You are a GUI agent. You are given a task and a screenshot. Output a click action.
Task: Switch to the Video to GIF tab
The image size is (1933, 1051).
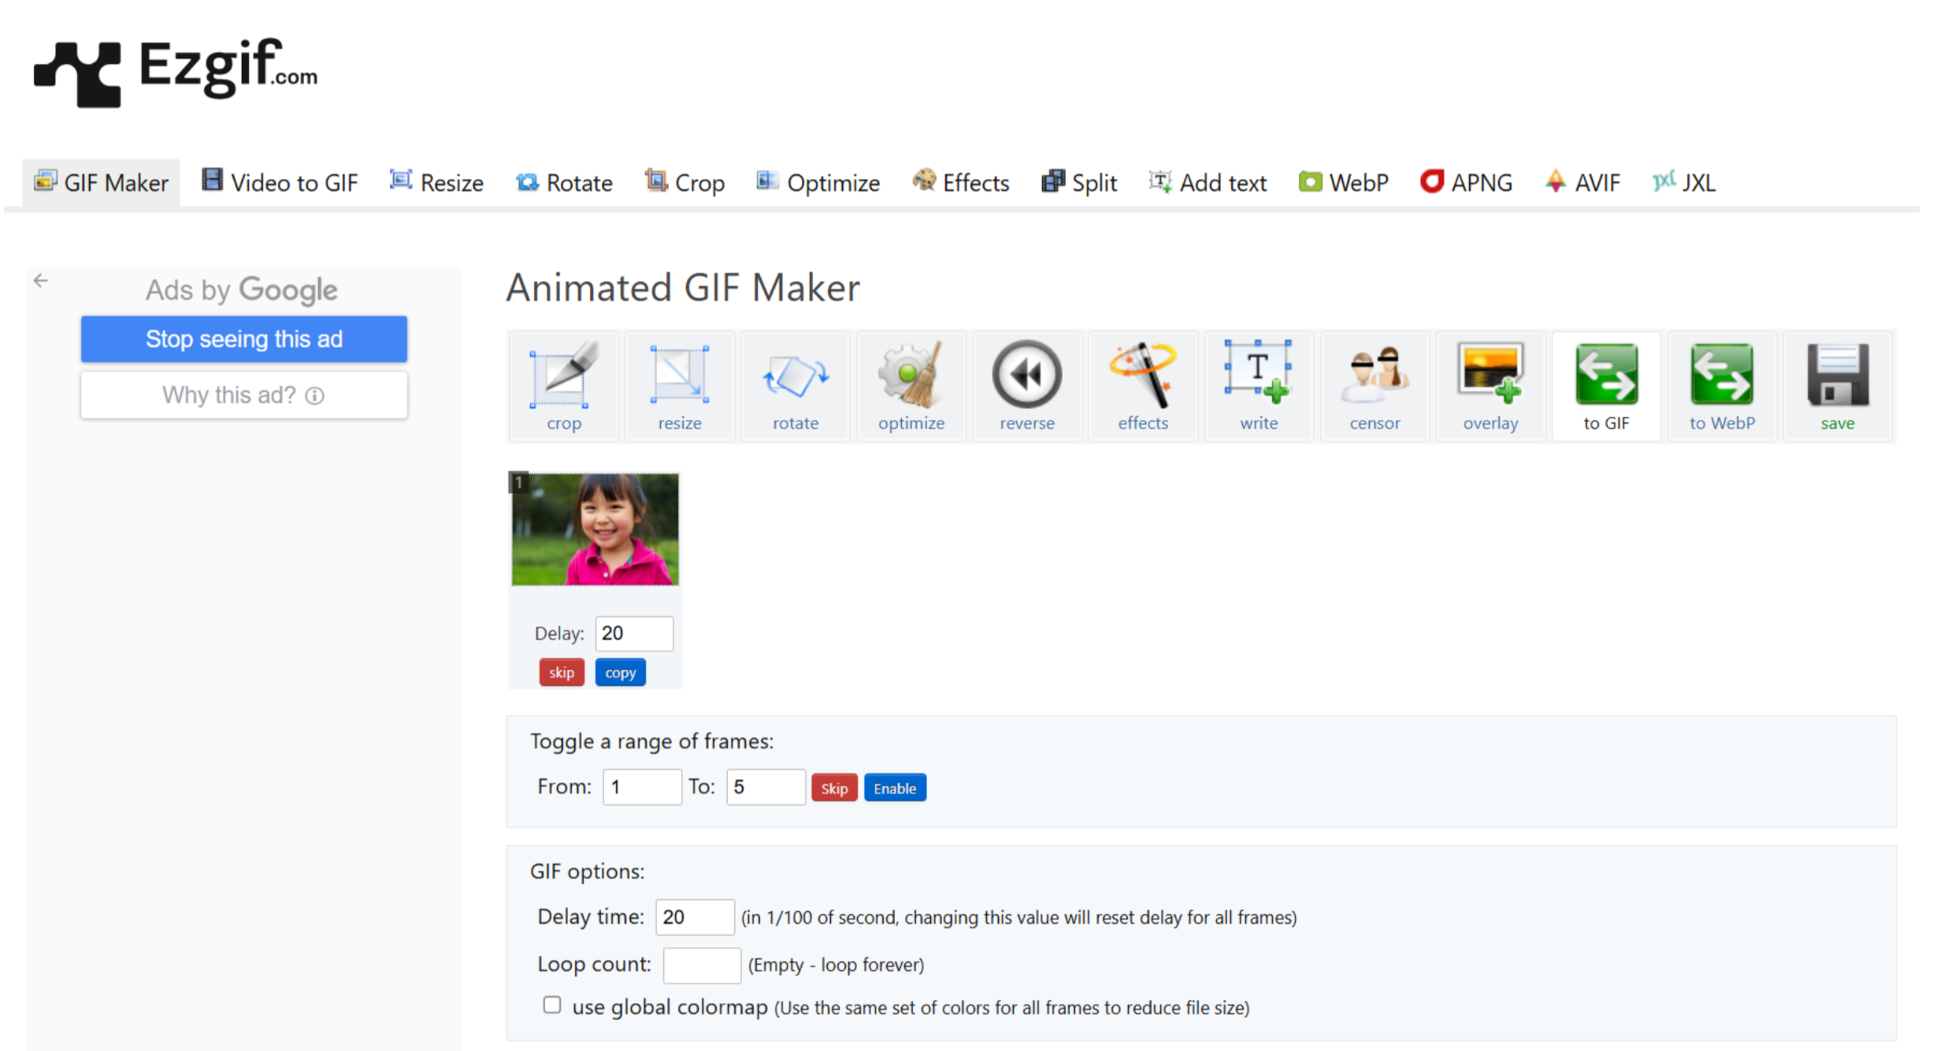280,183
